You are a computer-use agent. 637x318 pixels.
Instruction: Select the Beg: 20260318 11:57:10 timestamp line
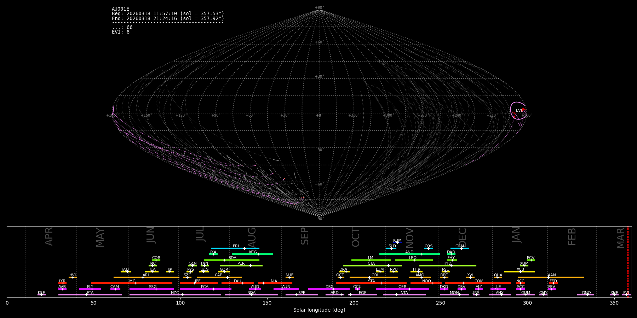(x=168, y=14)
